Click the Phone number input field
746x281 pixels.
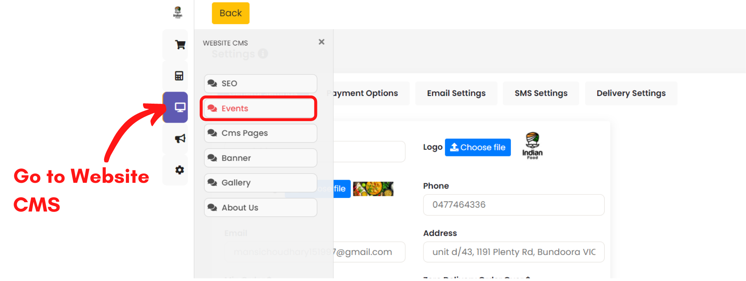click(x=513, y=205)
